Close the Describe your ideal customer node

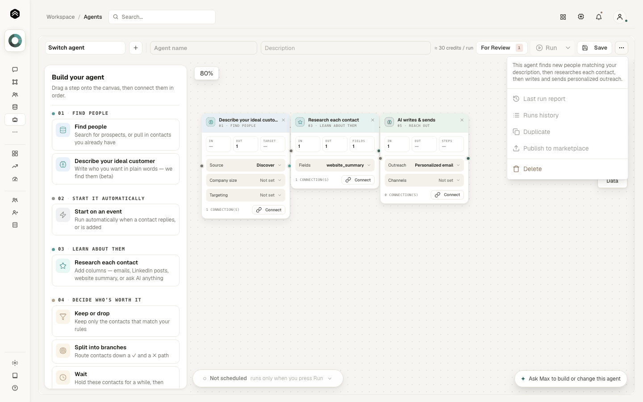(283, 120)
